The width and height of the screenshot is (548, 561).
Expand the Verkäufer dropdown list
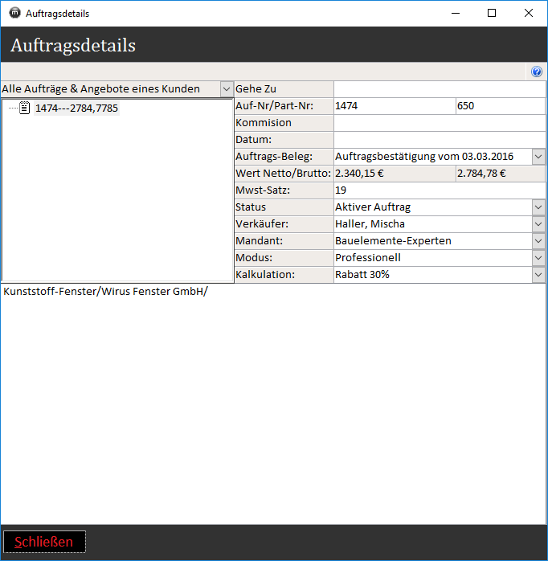[538, 223]
